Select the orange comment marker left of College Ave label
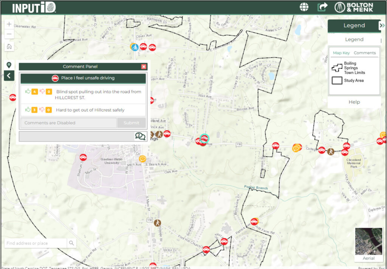 tap(296, 148)
